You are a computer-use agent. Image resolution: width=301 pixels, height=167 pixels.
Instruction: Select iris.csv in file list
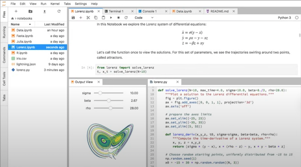(38, 58)
